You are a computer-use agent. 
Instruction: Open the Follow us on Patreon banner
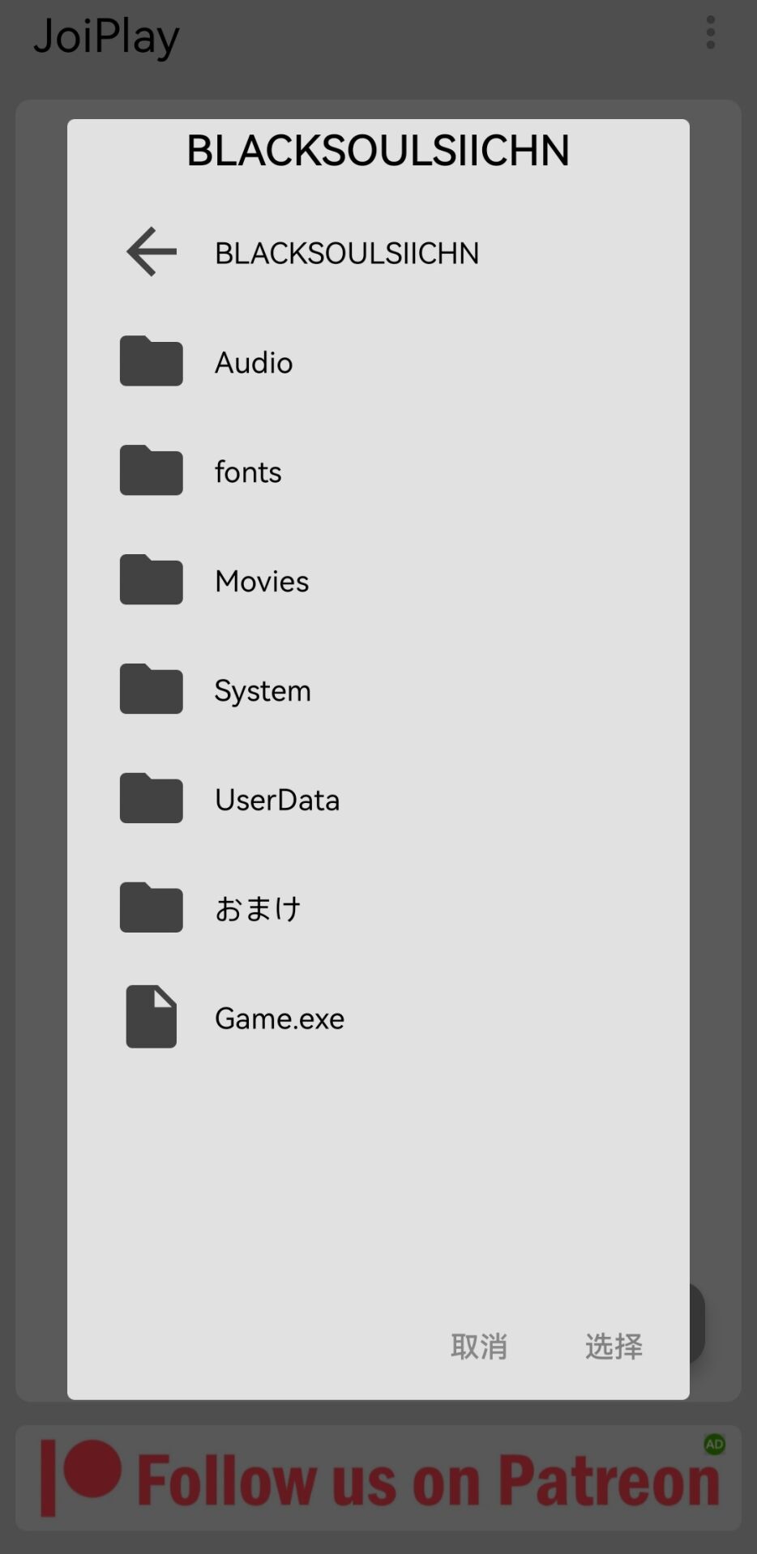[378, 1479]
